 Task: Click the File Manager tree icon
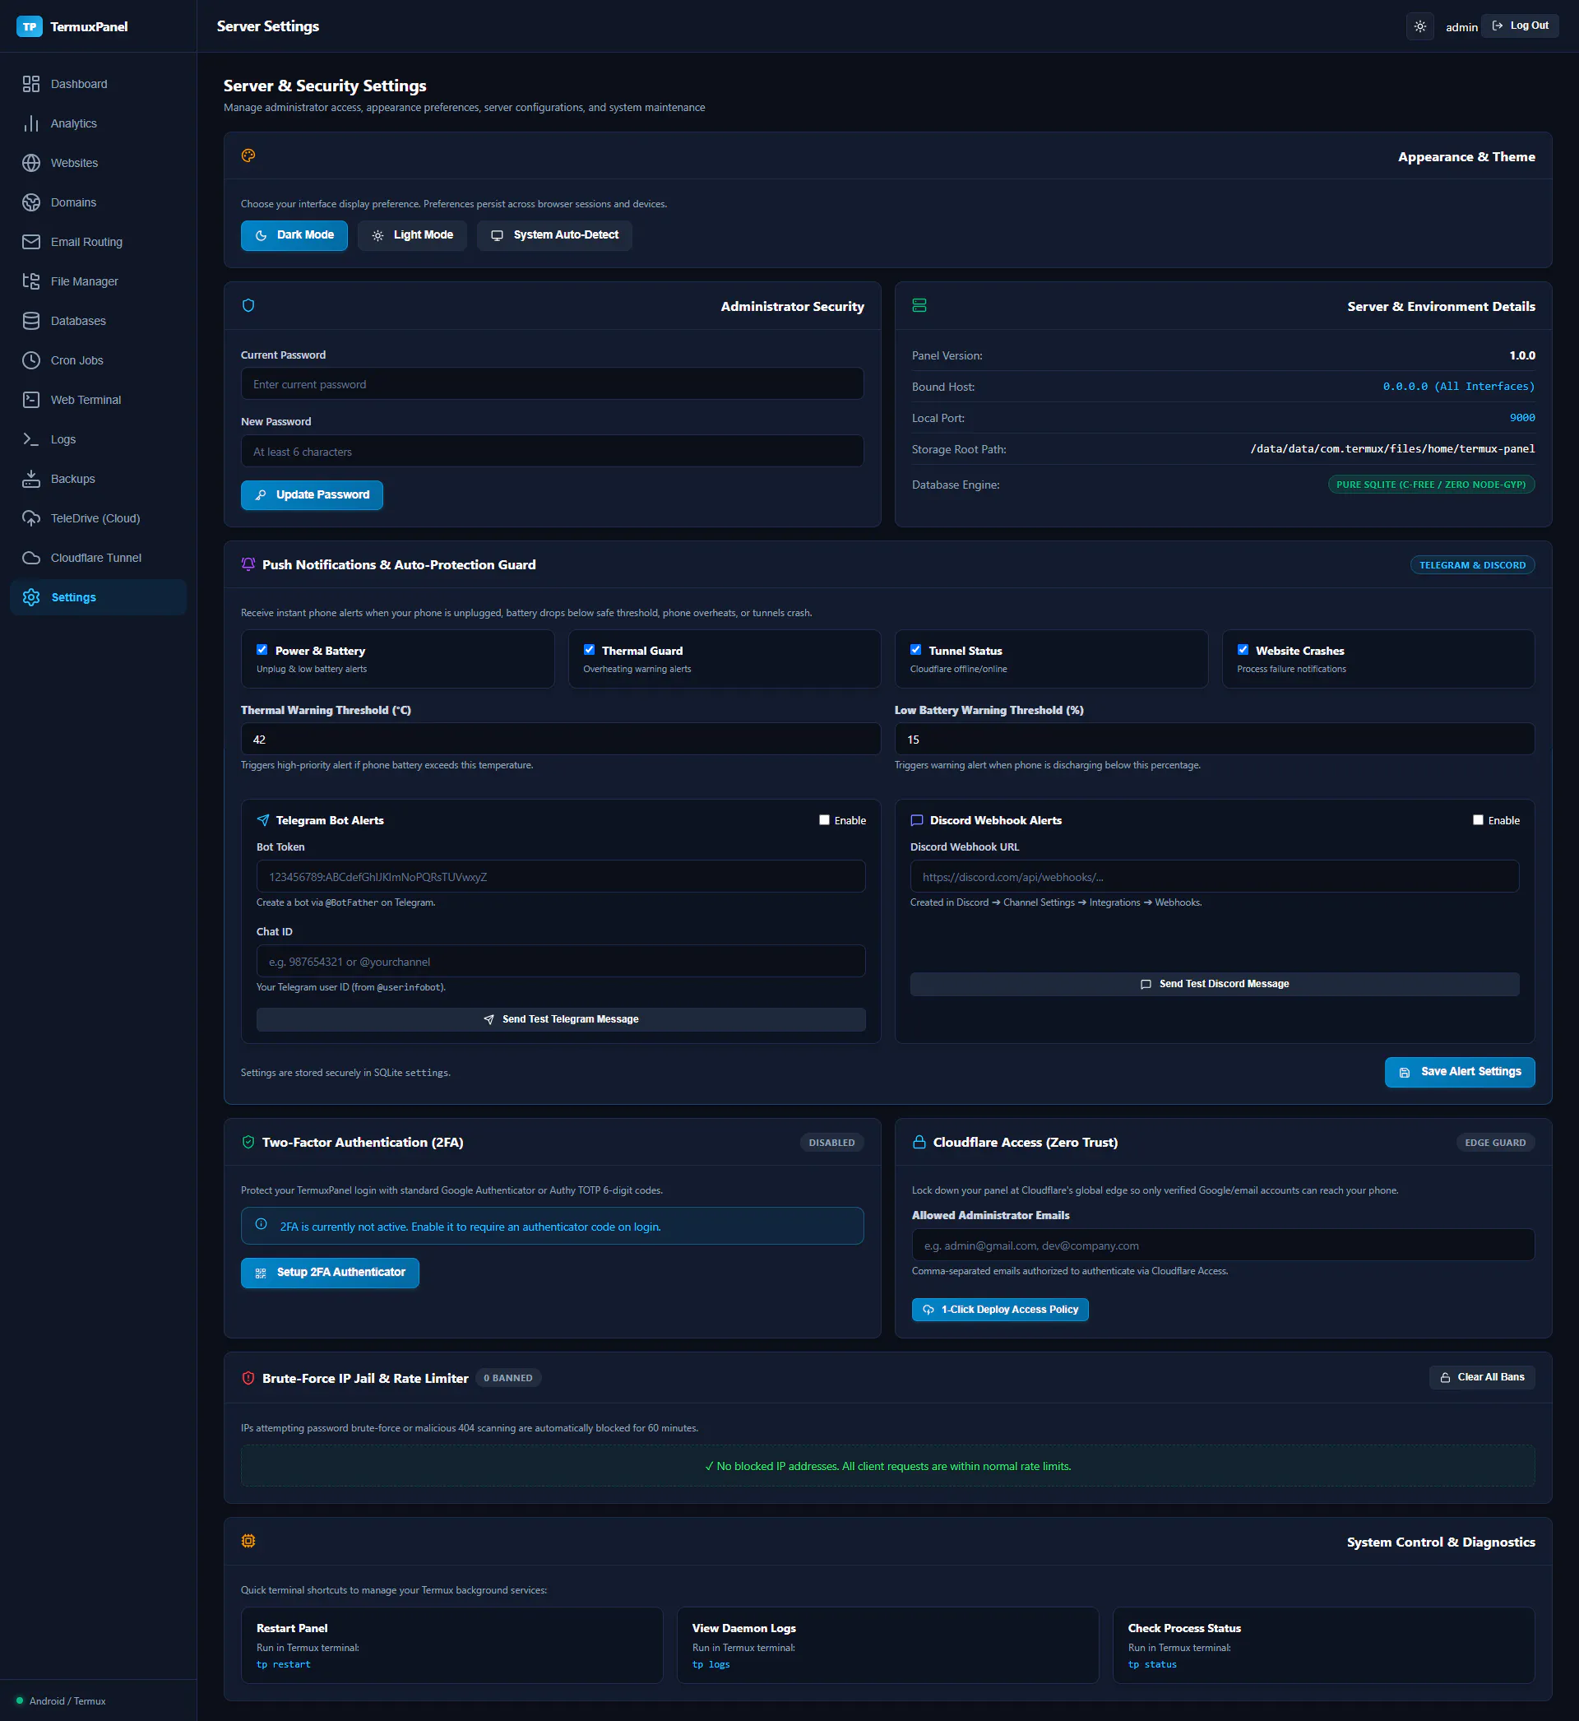(31, 281)
